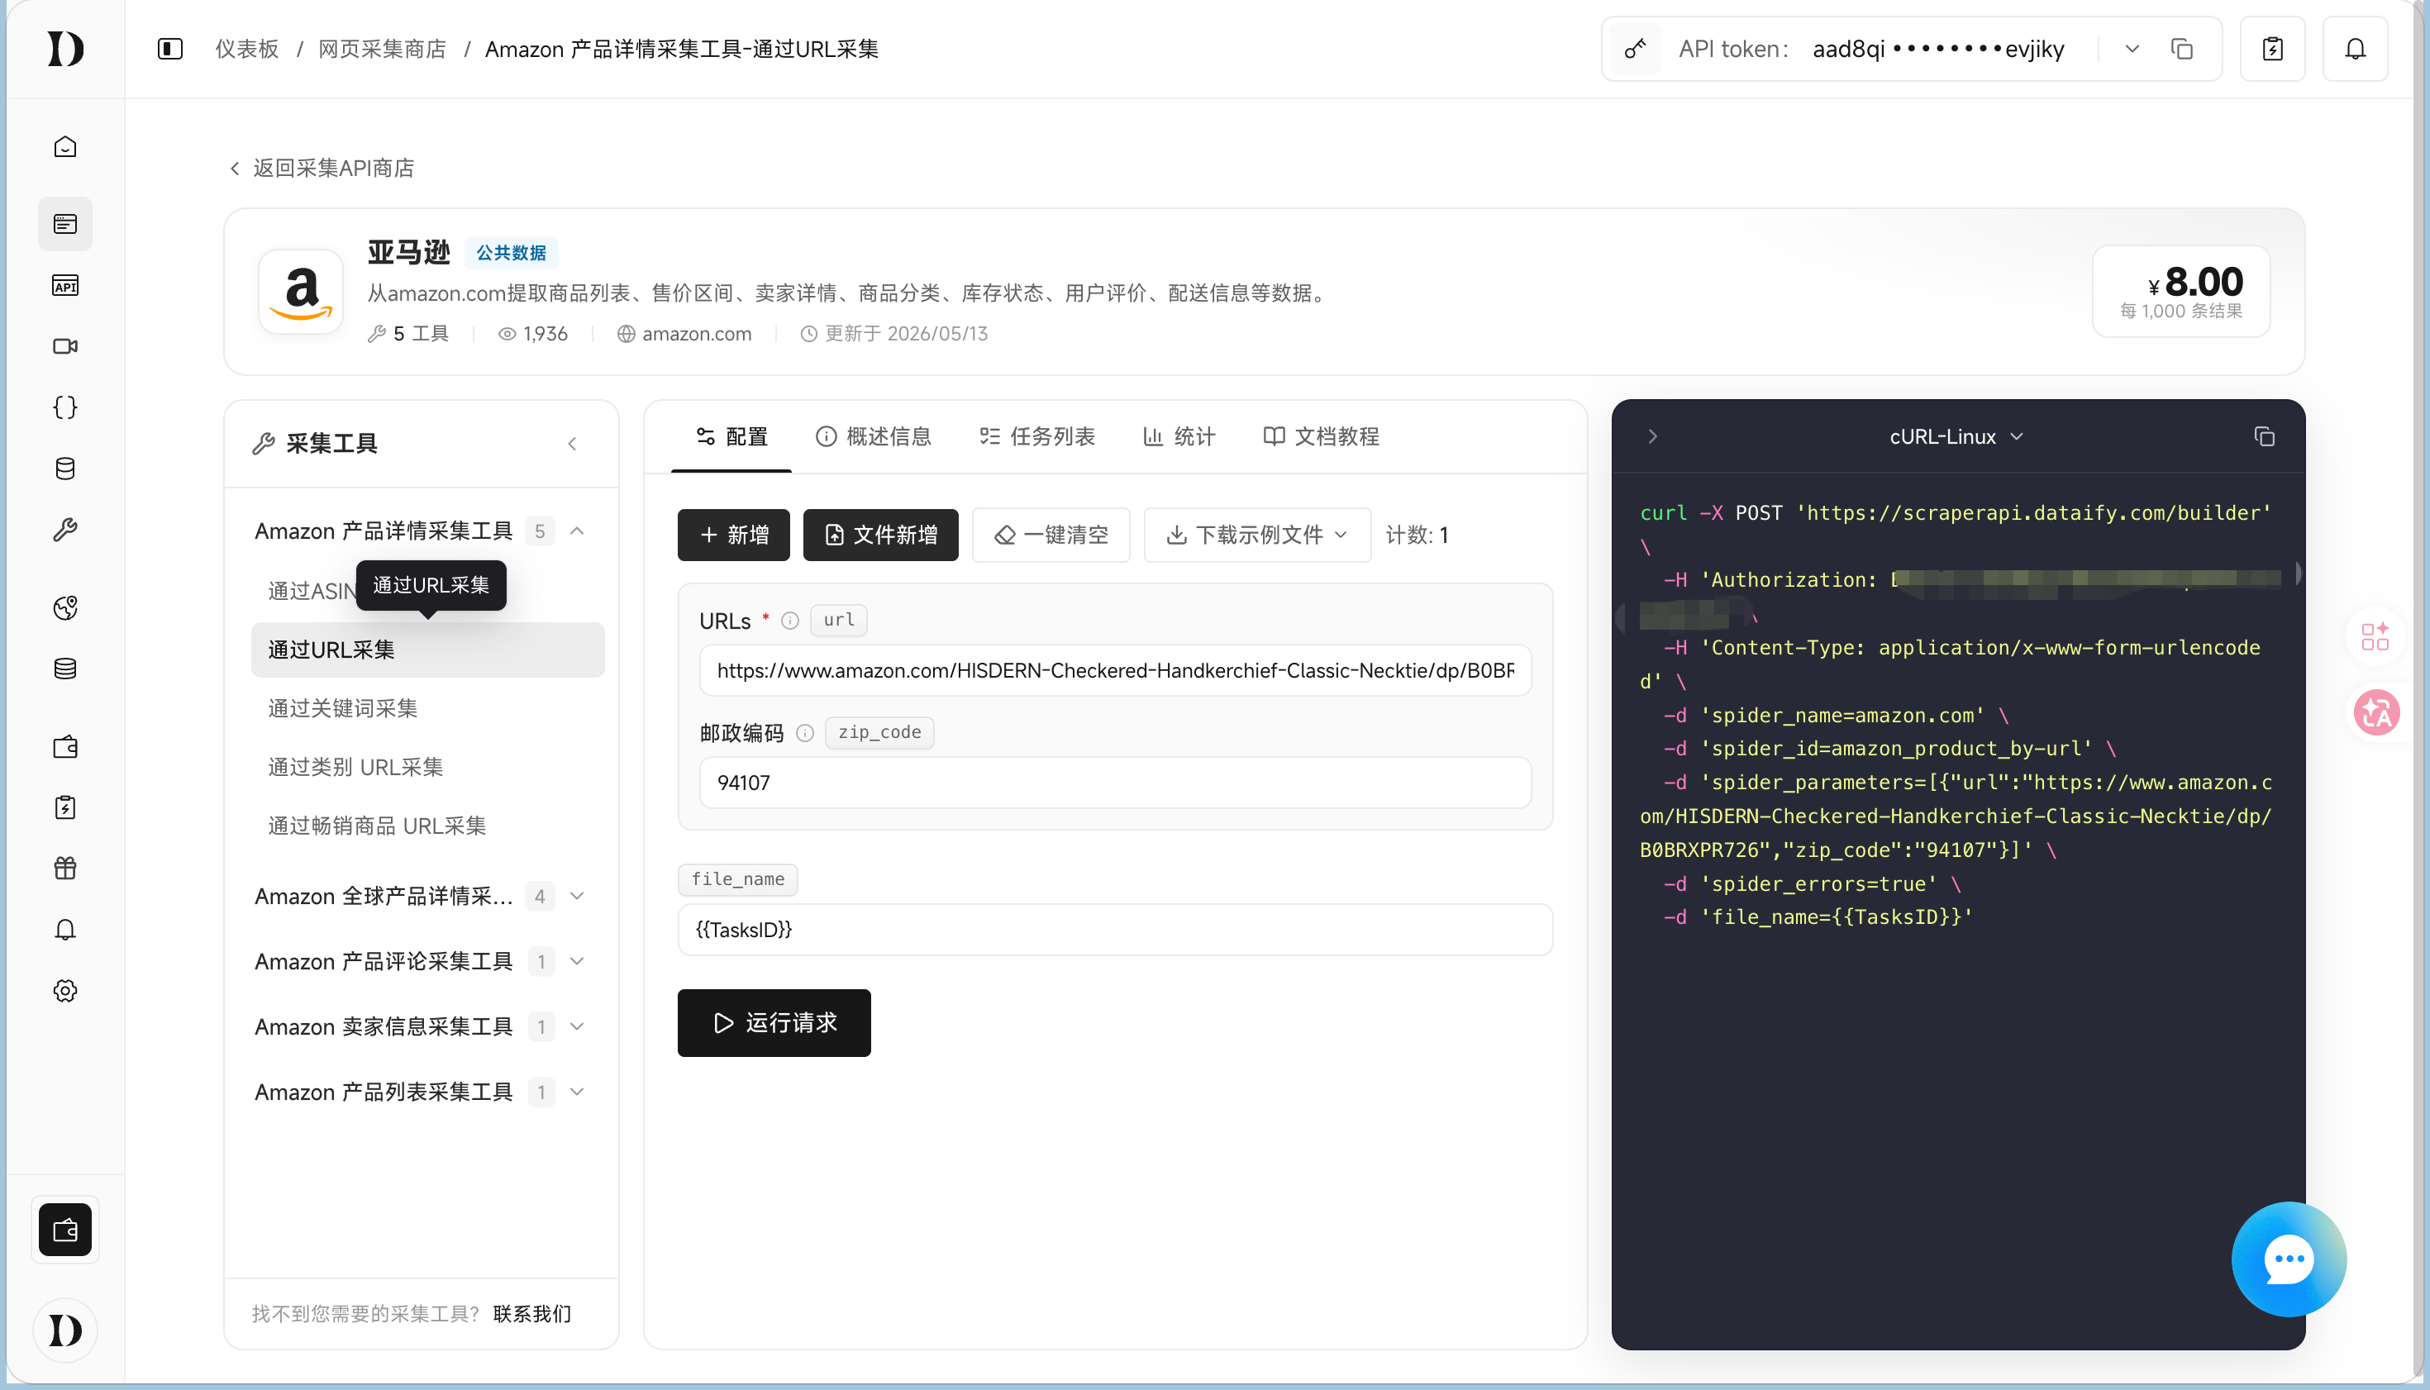
Task: Expand the code panel chevron arrow
Action: tap(1653, 437)
